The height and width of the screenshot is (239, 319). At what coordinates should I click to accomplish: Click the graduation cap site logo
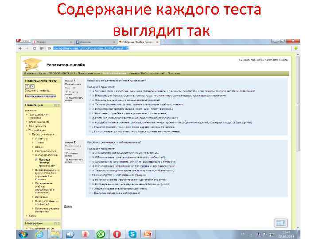tap(32, 64)
